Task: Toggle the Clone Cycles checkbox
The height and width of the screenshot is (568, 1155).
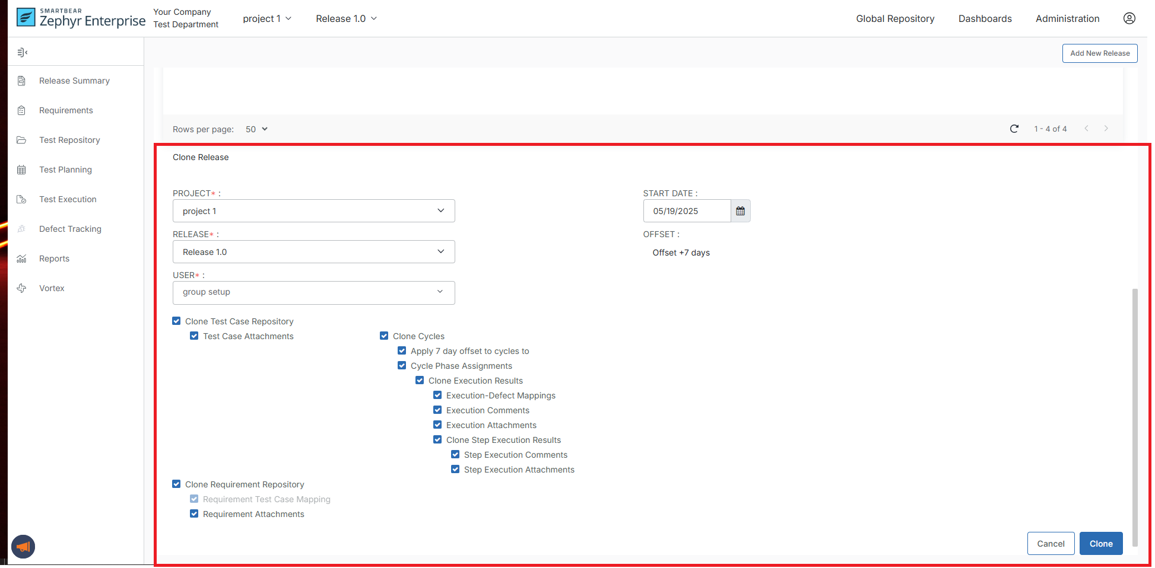Action: (384, 336)
